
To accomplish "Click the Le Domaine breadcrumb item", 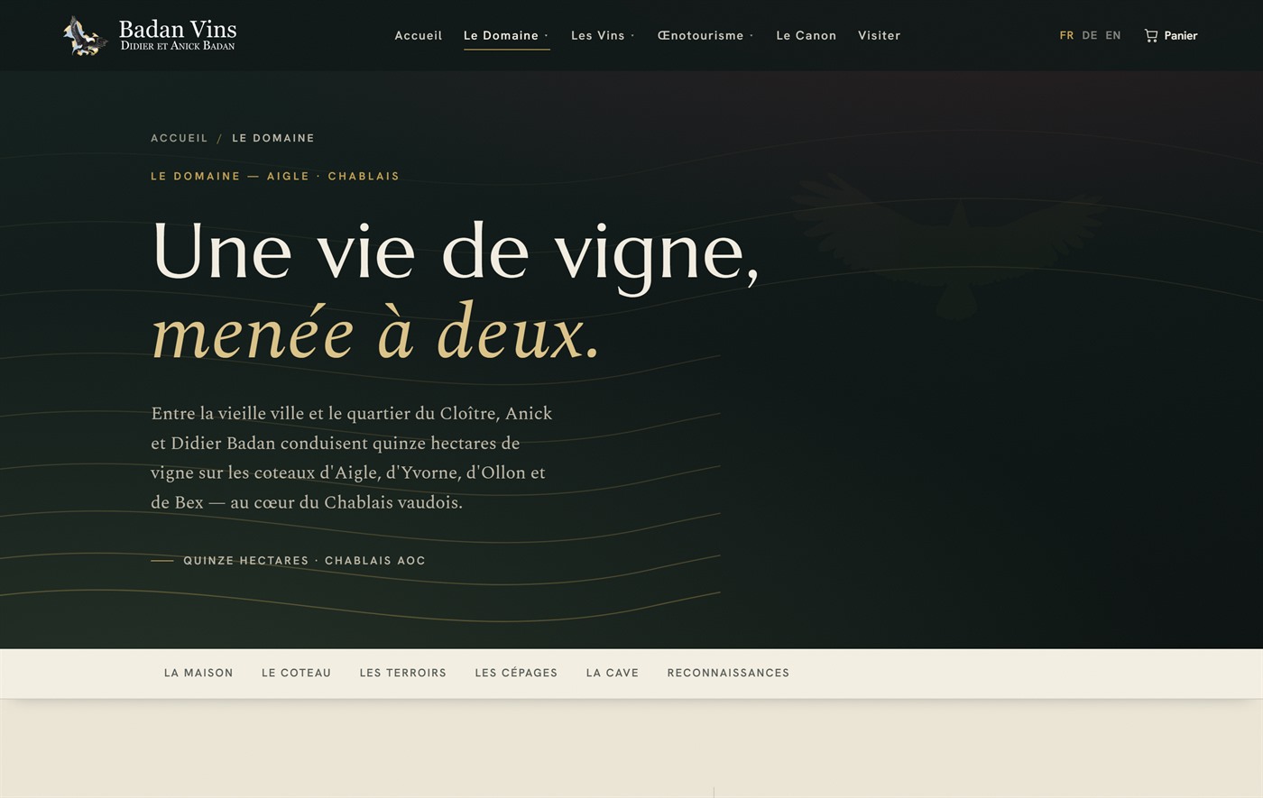I will tap(273, 138).
